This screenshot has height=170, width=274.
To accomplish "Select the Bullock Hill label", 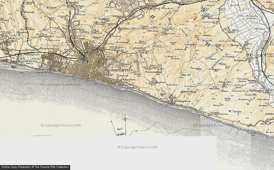I will point(173,43).
